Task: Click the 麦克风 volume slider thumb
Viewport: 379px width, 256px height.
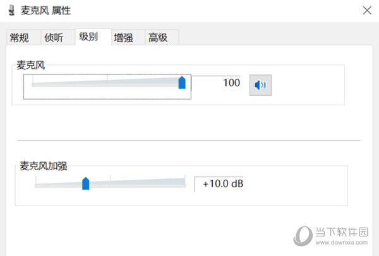Action: pos(182,83)
